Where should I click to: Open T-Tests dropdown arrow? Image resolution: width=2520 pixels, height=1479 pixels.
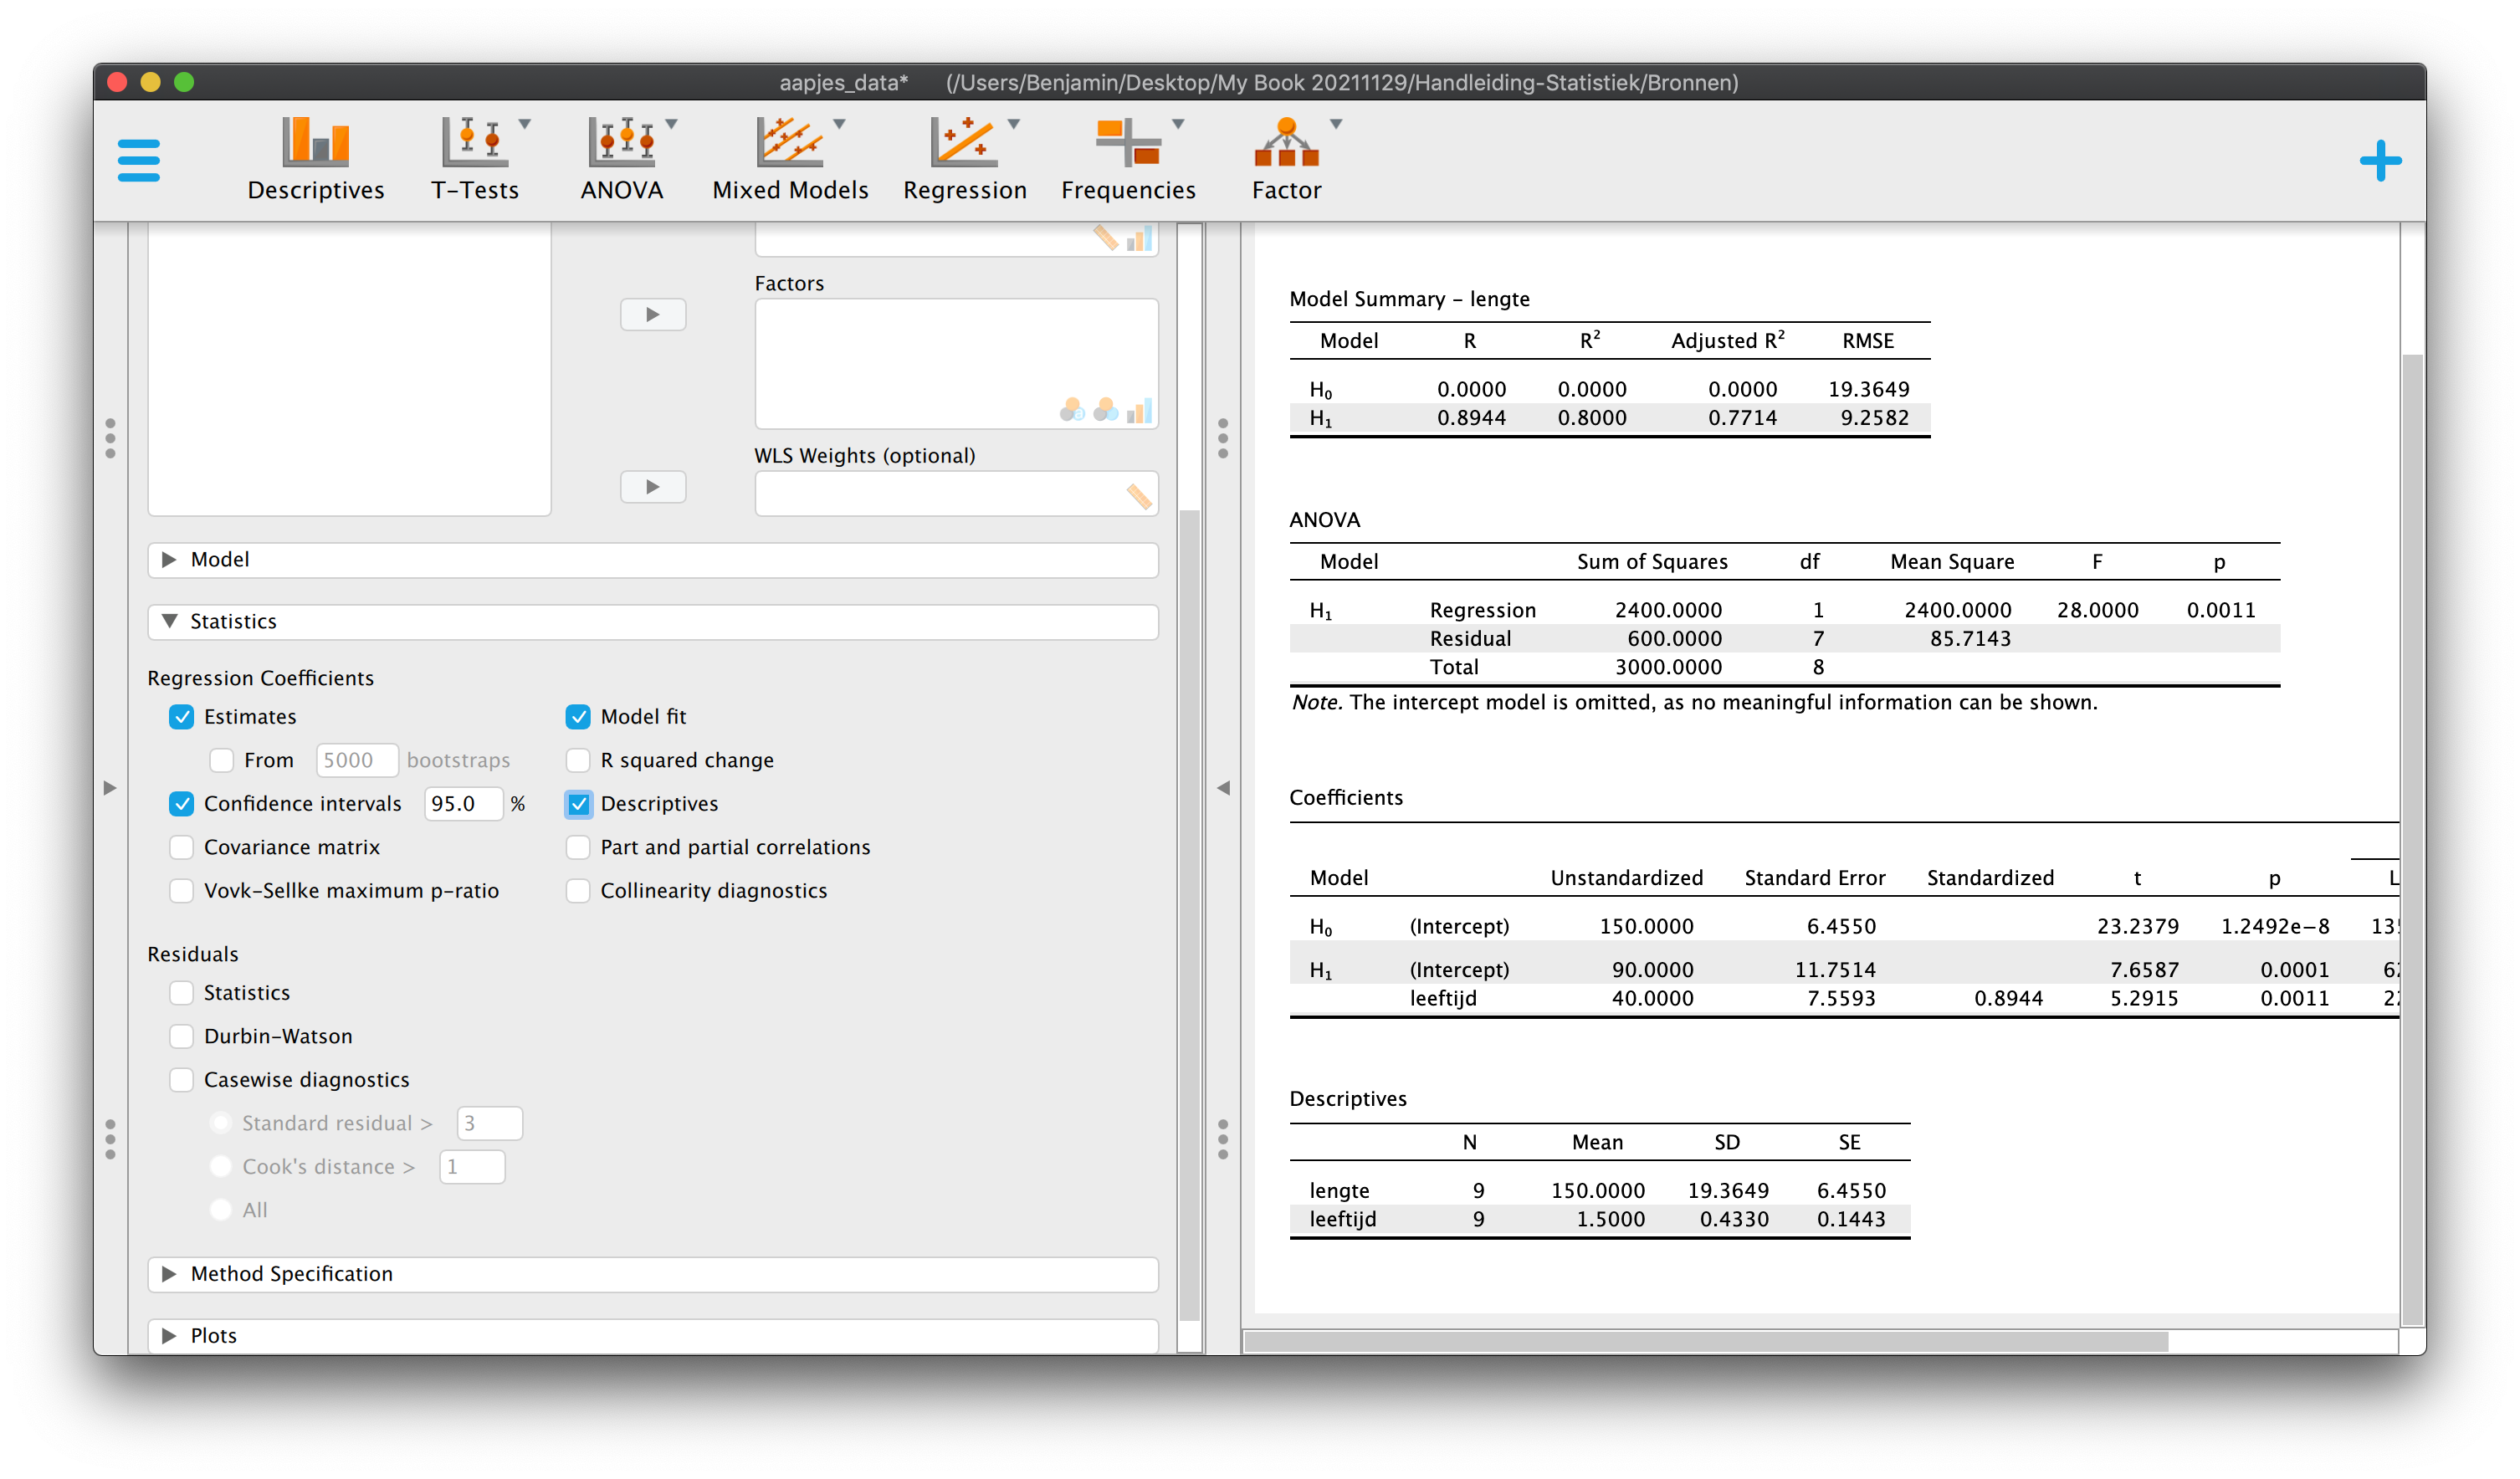525,125
